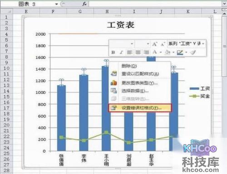Click the select-all corner of the sheet
This screenshot has width=227, height=174.
(6, 11)
